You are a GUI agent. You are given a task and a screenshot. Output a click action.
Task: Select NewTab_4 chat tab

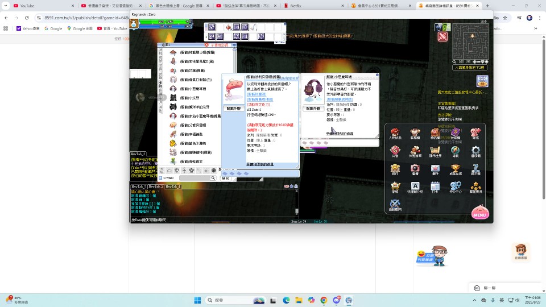coord(172,186)
